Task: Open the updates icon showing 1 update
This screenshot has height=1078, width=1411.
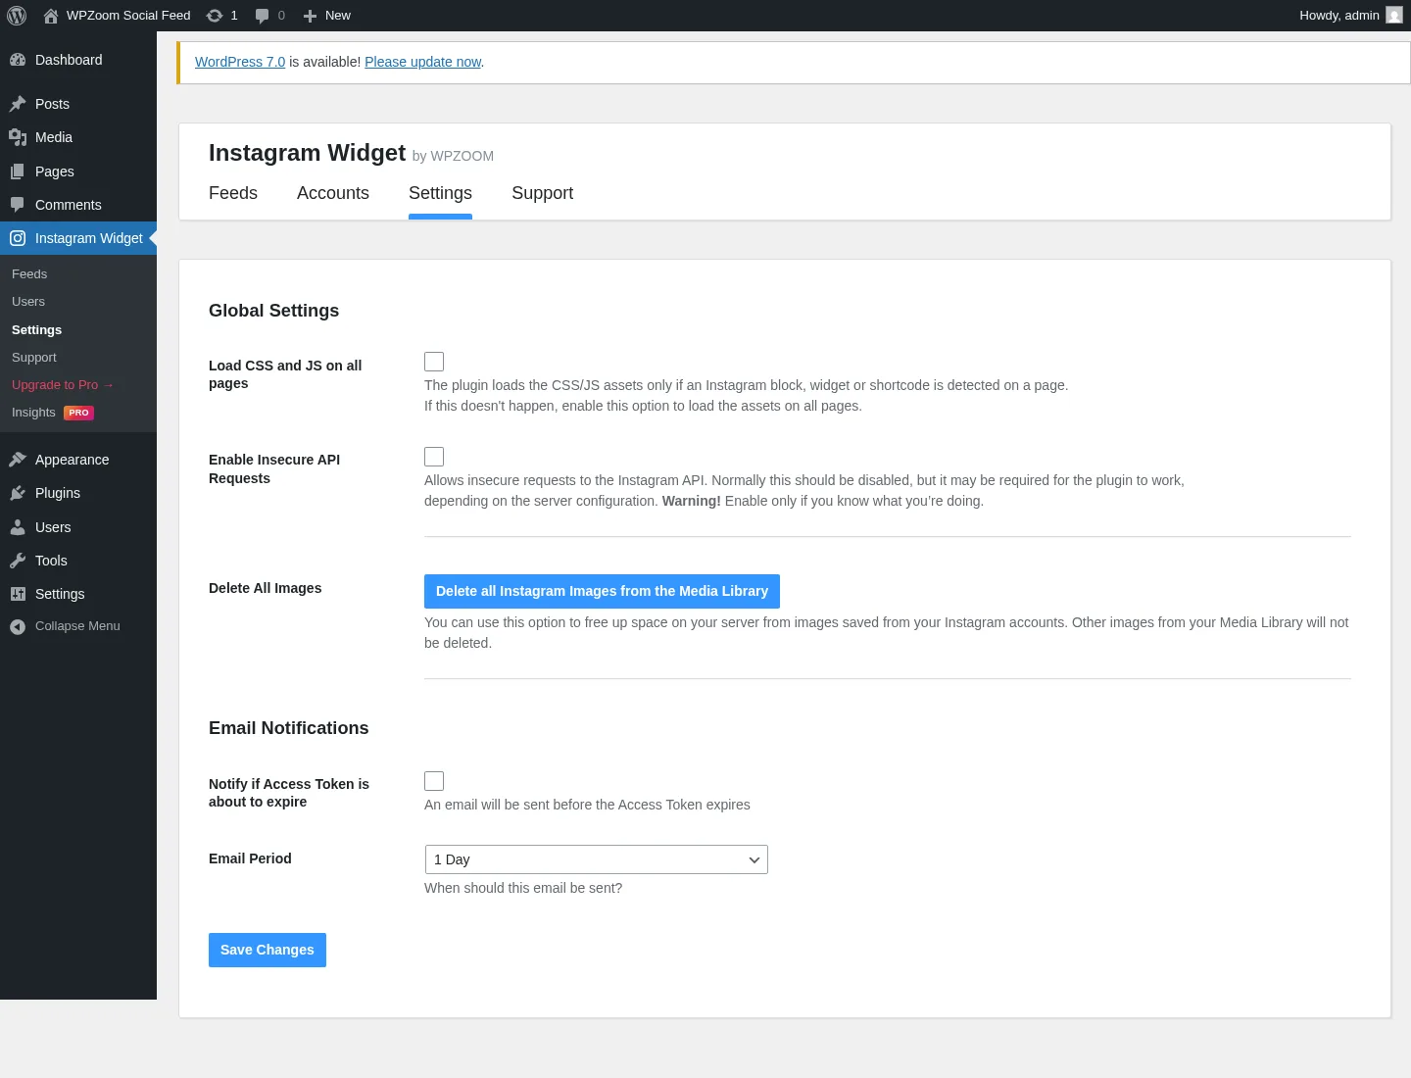Action: click(215, 16)
